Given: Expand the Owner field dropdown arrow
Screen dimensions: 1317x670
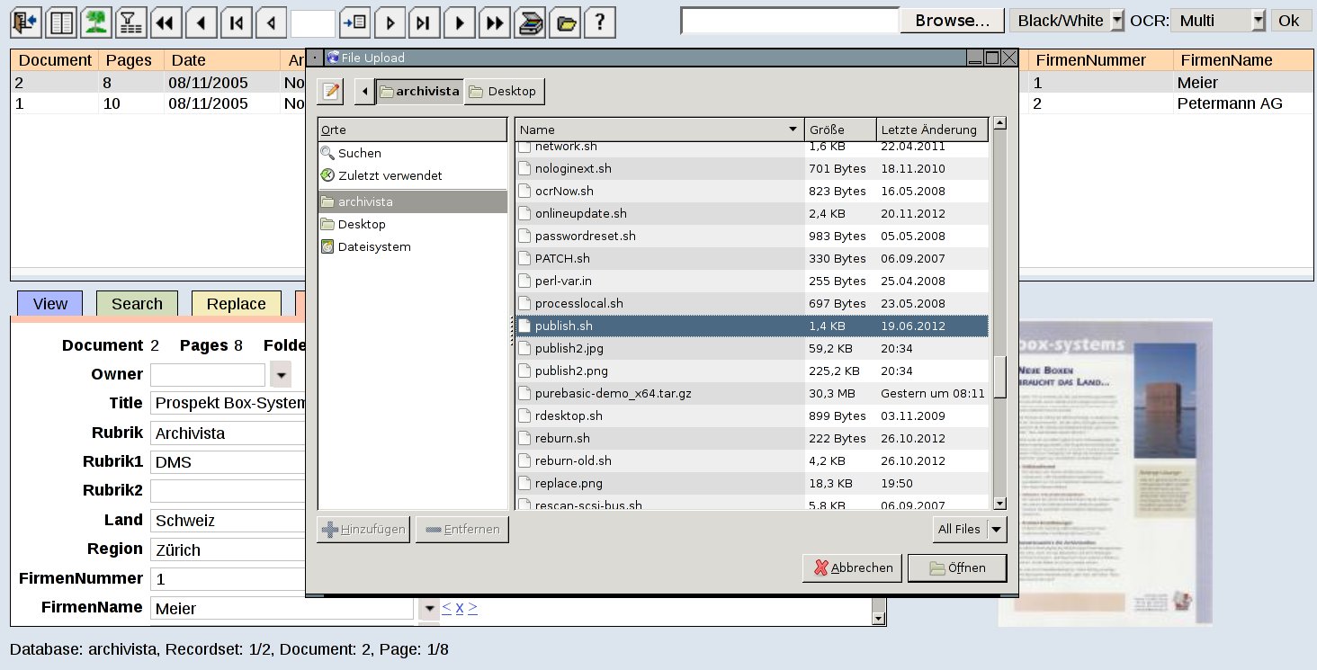Looking at the screenshot, I should 281,374.
